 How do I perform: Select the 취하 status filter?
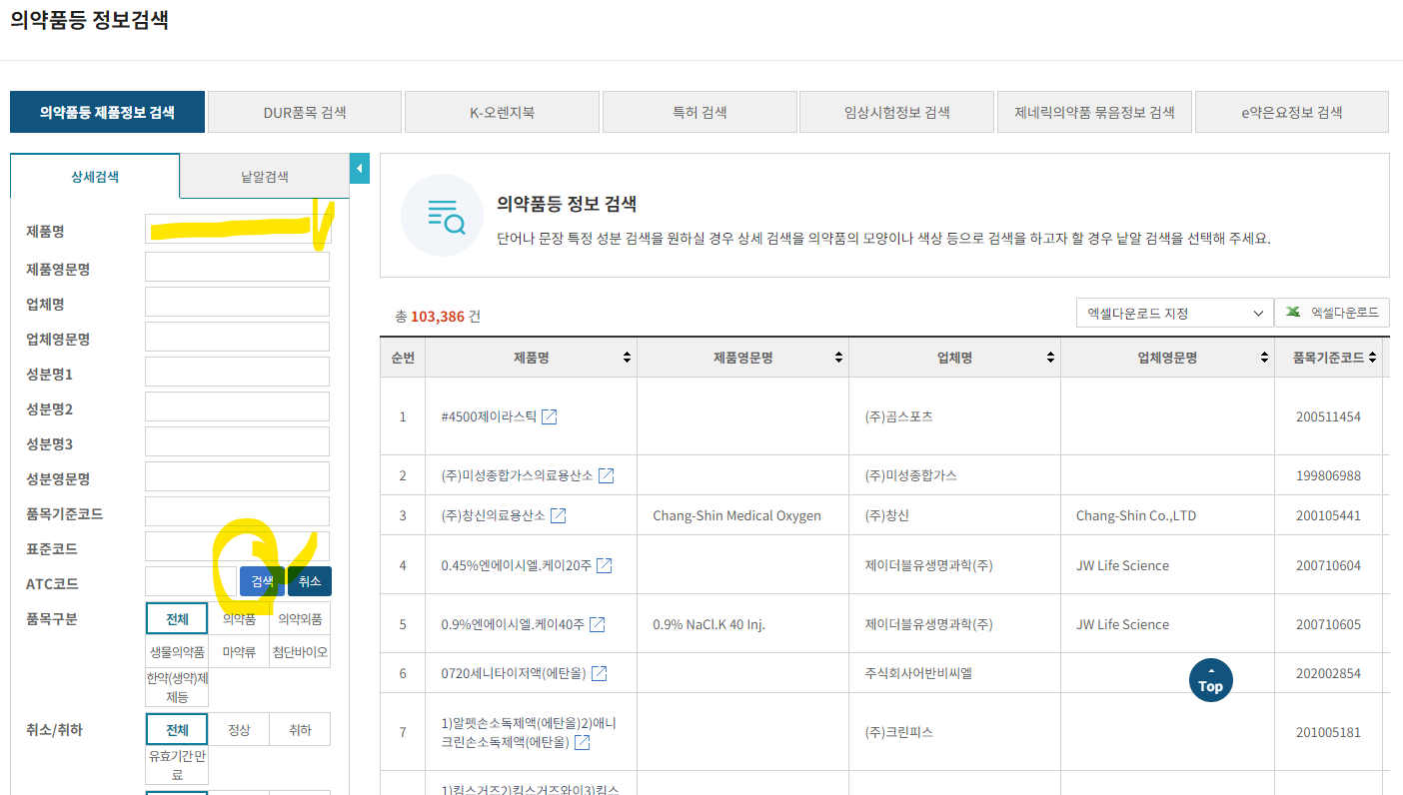(300, 729)
